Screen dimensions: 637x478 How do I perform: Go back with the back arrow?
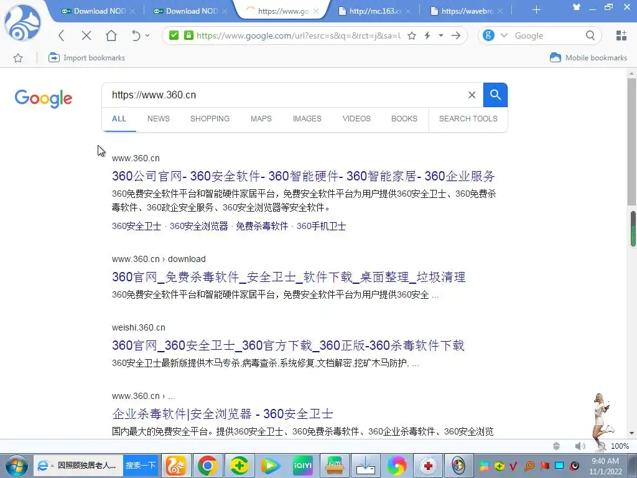tap(62, 35)
